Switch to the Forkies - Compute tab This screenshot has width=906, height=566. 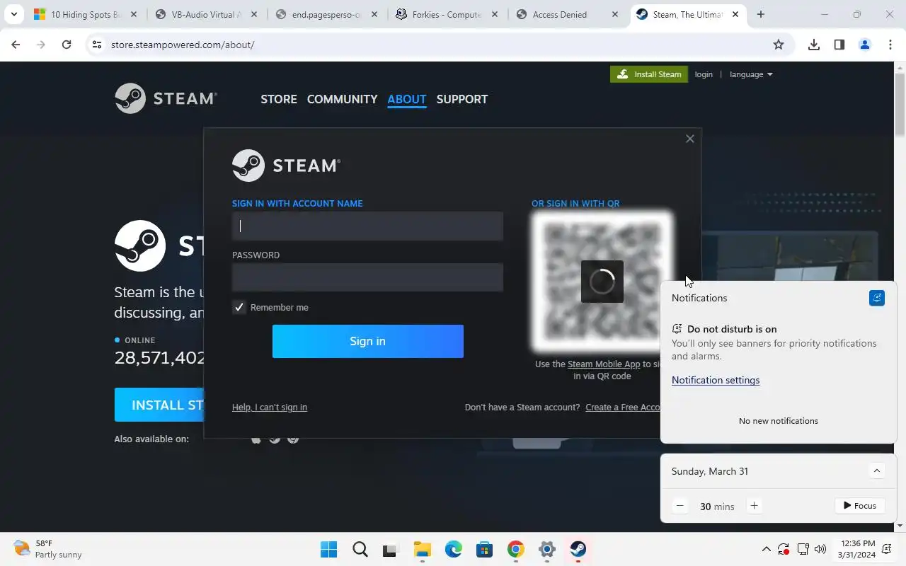coord(448,14)
